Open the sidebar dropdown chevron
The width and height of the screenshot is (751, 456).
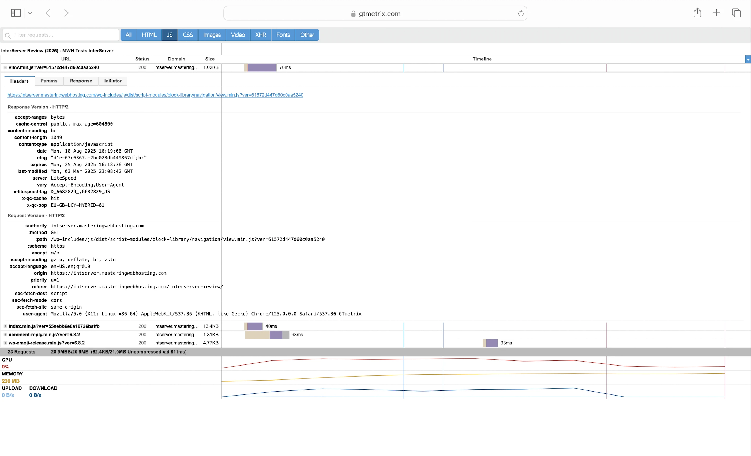[30, 13]
